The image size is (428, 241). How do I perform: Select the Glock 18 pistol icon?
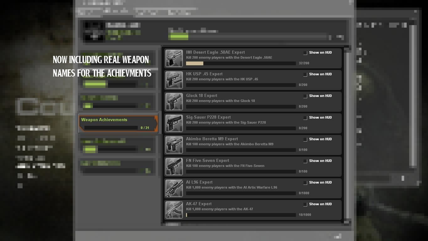tap(174, 101)
